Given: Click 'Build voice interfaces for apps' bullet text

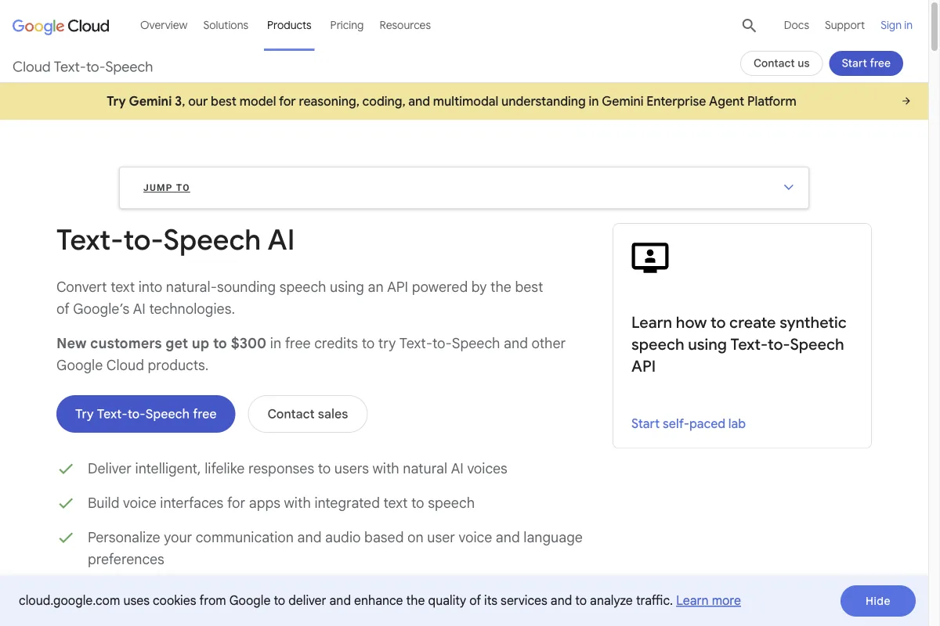Looking at the screenshot, I should pyautogui.click(x=281, y=503).
